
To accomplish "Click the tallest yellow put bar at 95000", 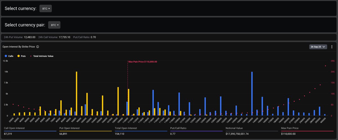I will click(x=76, y=93).
